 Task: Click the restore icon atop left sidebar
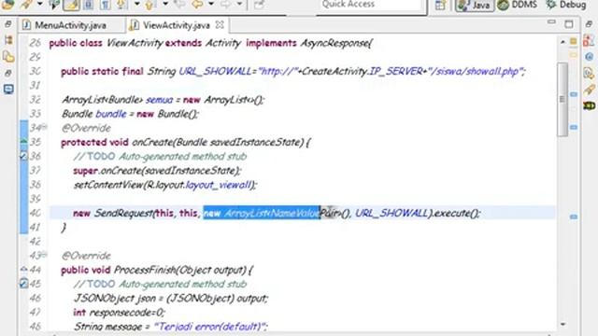8,24
